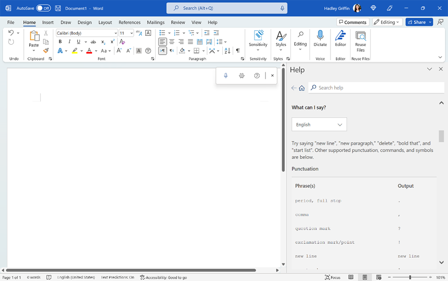Click Save floppy disk icon in title bar
This screenshot has height=281, width=448.
(x=58, y=8)
